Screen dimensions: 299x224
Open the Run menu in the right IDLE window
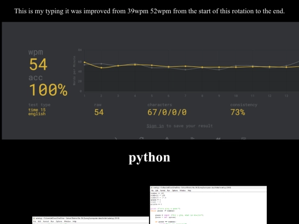tap(168, 190)
